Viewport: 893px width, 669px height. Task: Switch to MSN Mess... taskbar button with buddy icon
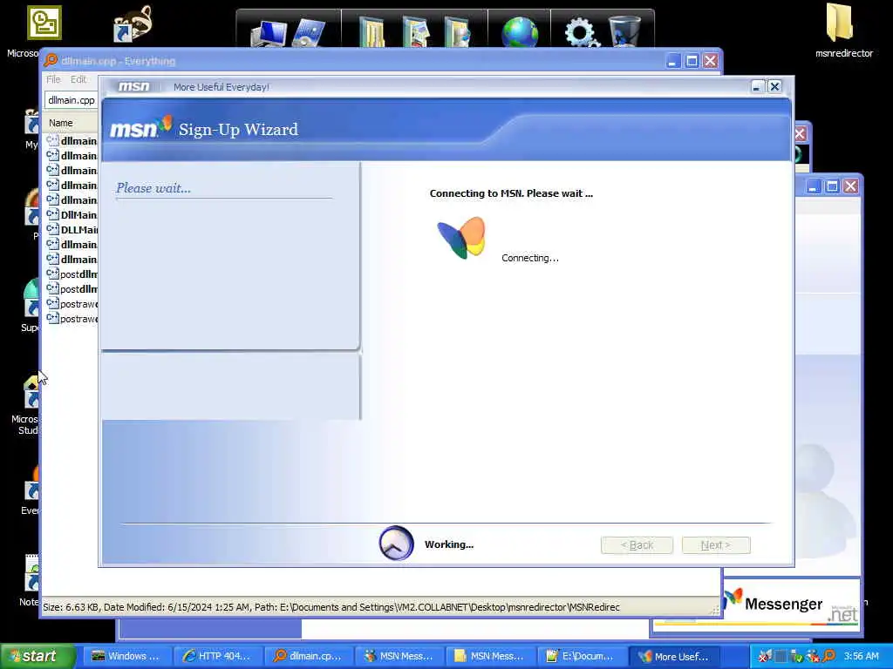(x=399, y=656)
